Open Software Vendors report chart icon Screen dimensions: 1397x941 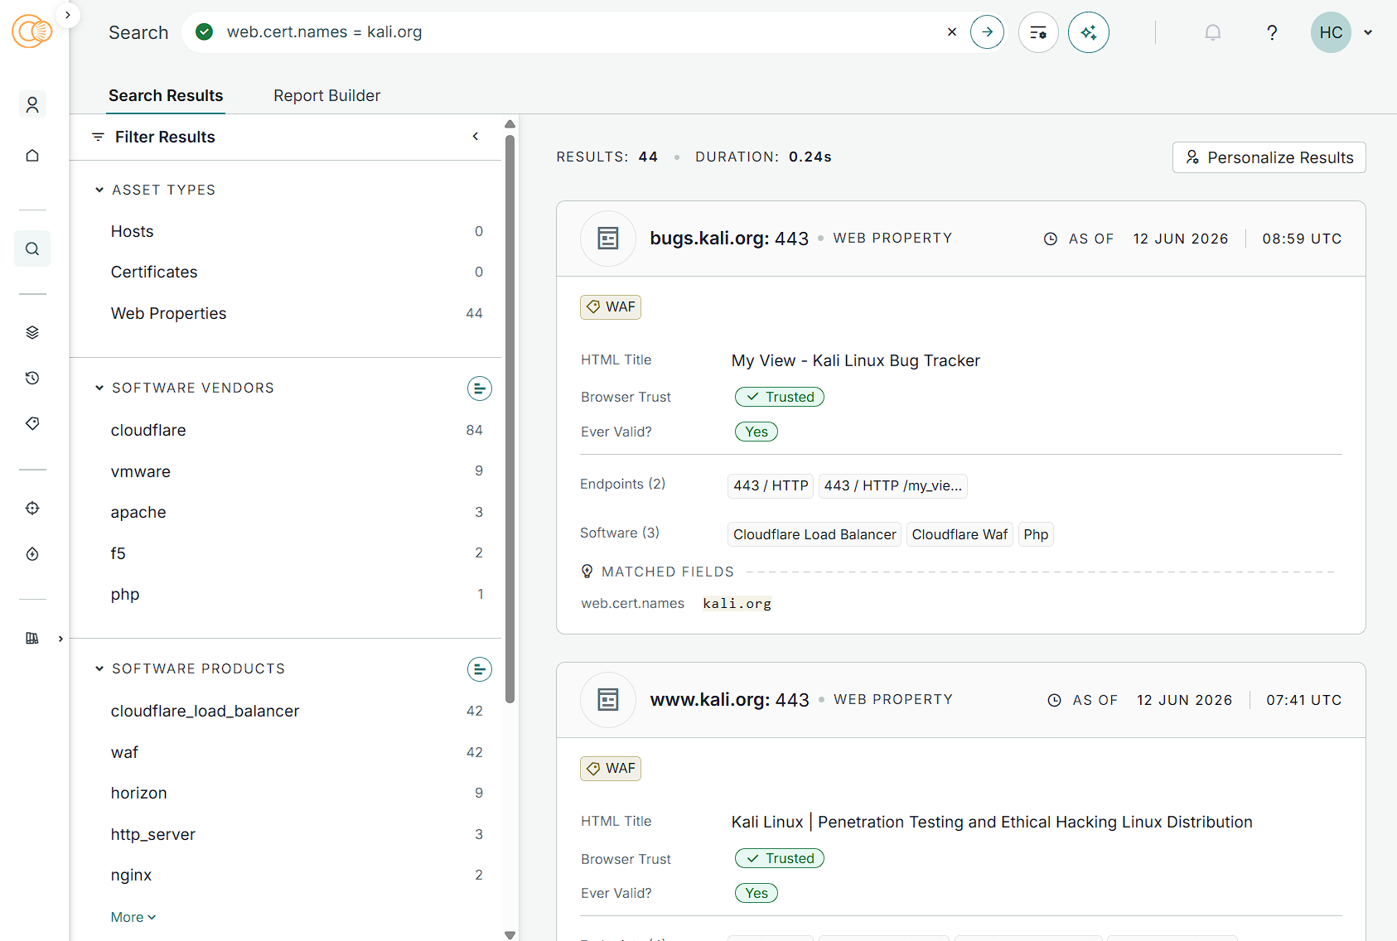point(479,388)
